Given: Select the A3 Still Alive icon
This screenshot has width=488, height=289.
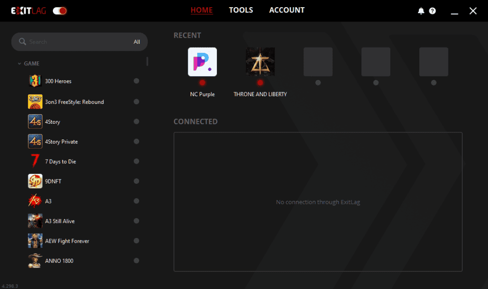Looking at the screenshot, I should click(x=35, y=221).
